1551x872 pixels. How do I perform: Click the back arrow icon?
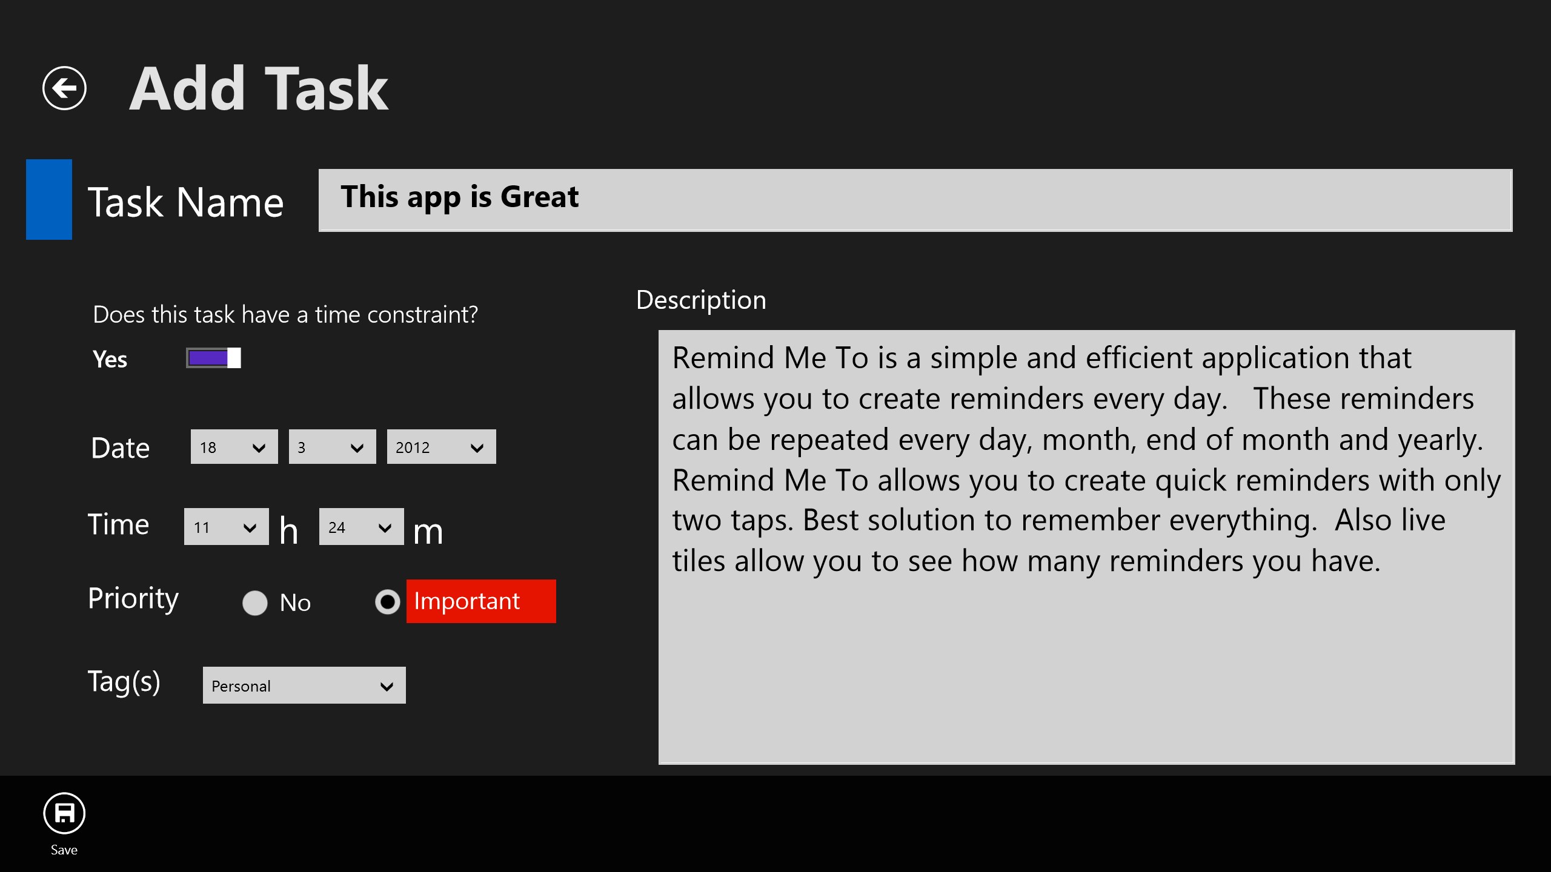point(64,88)
